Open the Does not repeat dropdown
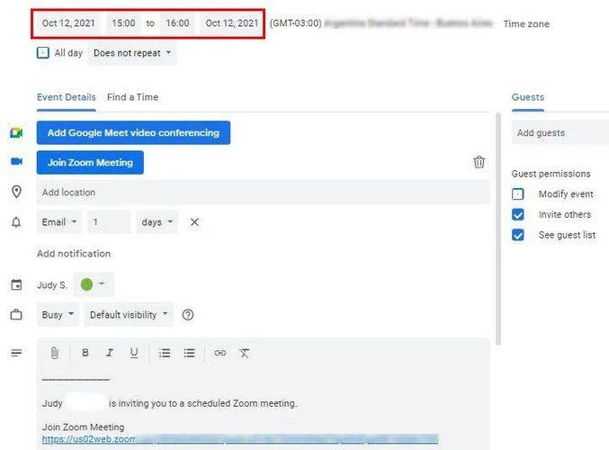 point(132,53)
